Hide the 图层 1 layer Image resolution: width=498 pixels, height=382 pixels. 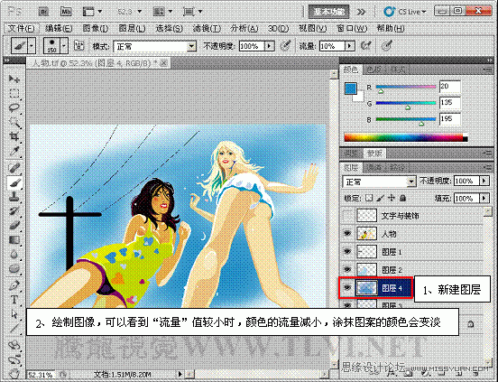[x=347, y=252]
